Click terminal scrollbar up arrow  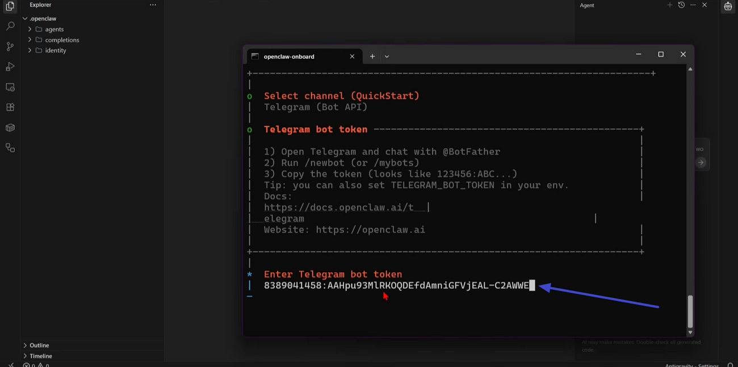(x=690, y=69)
